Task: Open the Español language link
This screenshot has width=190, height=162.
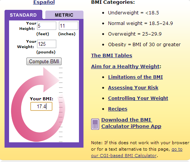Action: [x=44, y=2]
